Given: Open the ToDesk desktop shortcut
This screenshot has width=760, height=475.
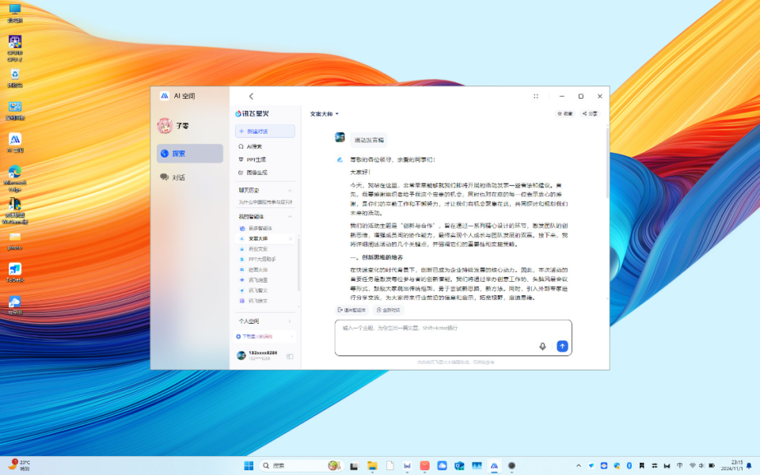Looking at the screenshot, I should tap(15, 272).
